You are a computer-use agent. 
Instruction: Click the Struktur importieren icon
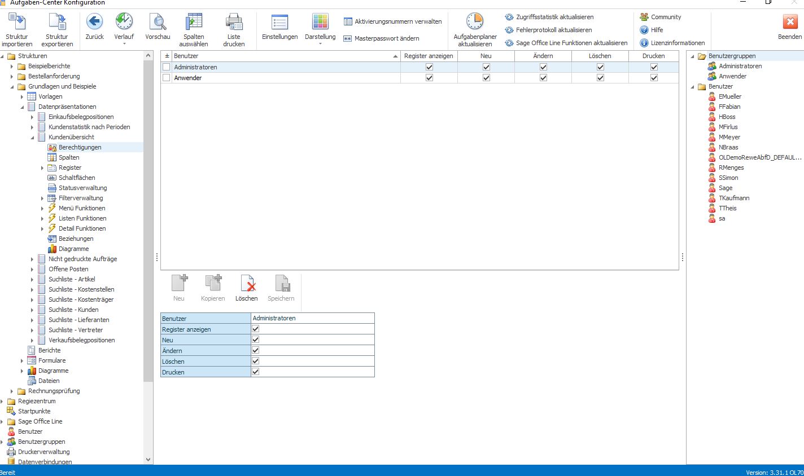[x=17, y=22]
